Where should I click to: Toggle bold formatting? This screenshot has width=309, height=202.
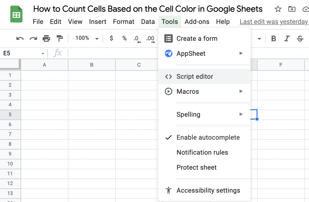(x=273, y=38)
